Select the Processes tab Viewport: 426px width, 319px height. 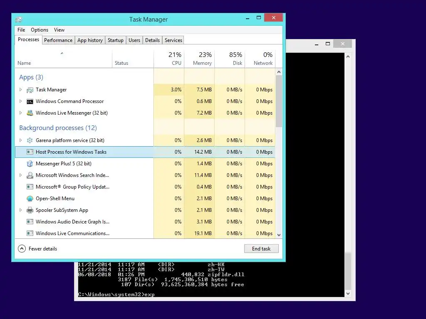[28, 39]
